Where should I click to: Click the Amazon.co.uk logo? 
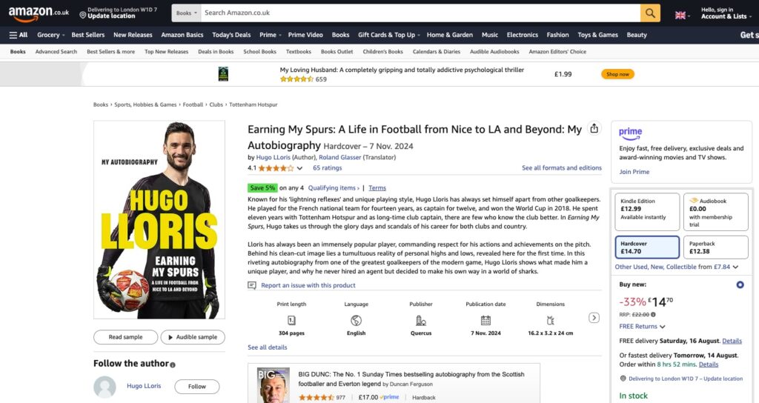39,13
